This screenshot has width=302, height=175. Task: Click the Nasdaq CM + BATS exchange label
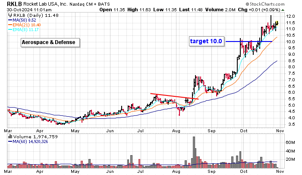90,4
